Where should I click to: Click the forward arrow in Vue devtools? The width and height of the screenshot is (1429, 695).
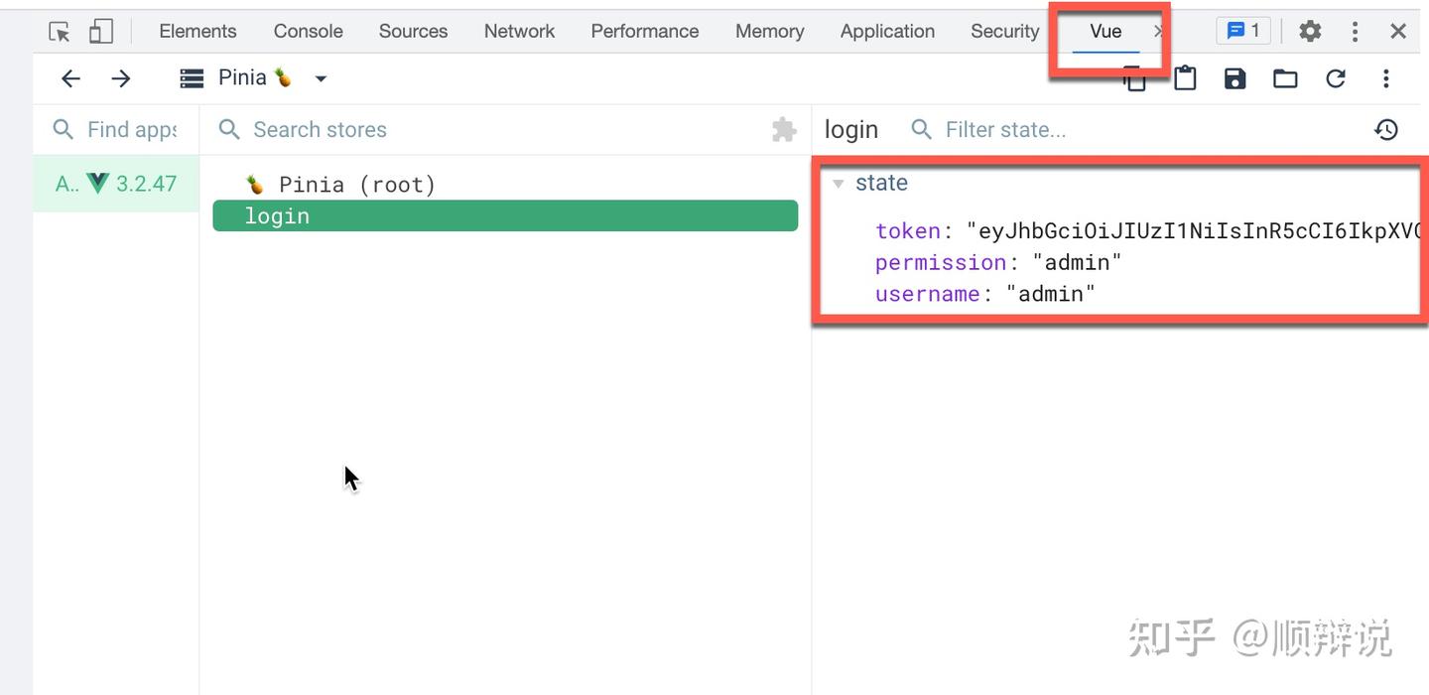121,78
